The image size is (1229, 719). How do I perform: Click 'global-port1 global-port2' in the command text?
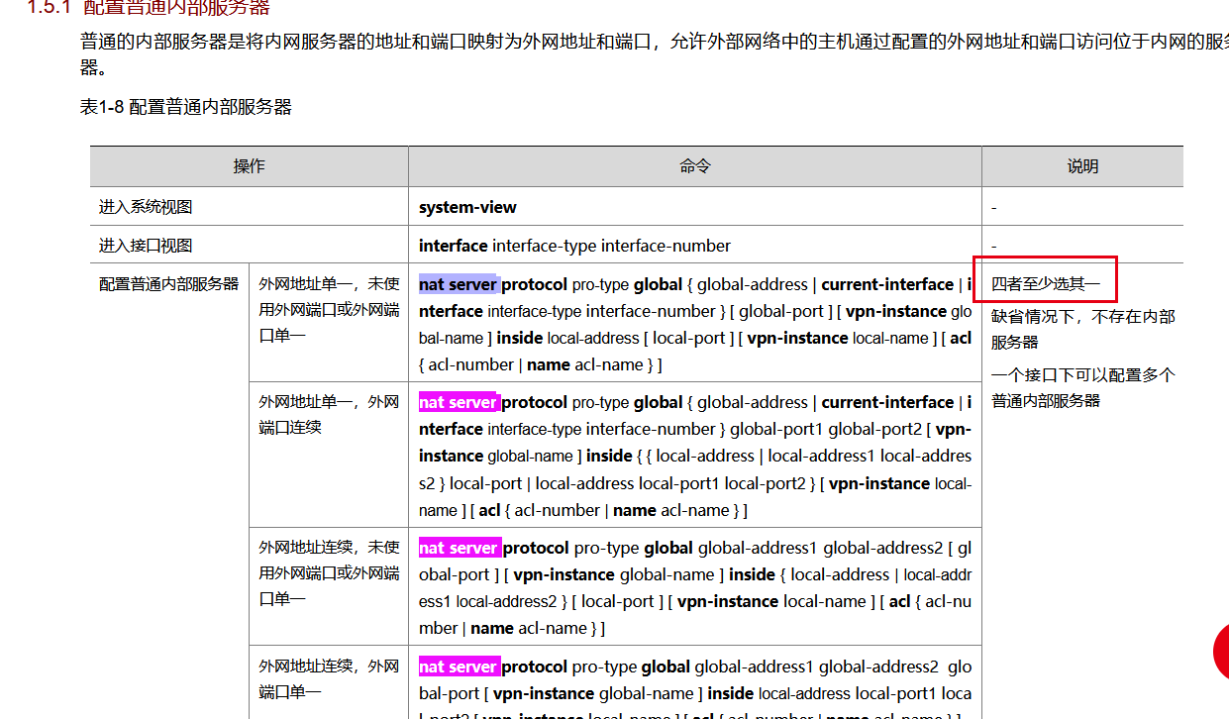point(826,429)
